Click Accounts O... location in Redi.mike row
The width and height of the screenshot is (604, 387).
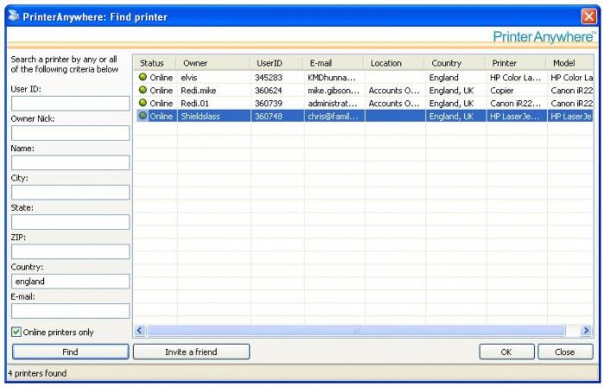[394, 91]
